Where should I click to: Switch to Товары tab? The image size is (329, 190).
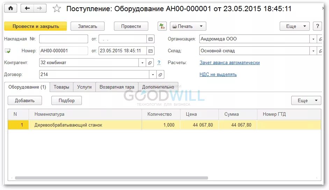point(61,87)
